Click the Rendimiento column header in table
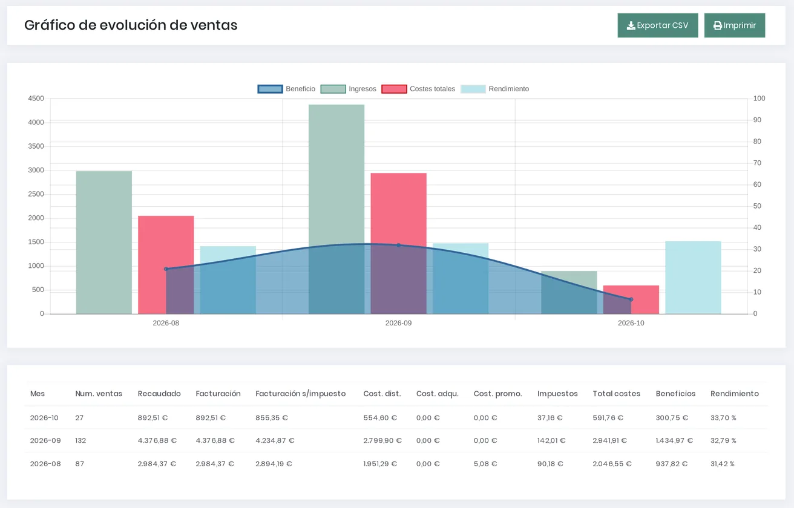Screen dimensions: 794x508 (735, 394)
